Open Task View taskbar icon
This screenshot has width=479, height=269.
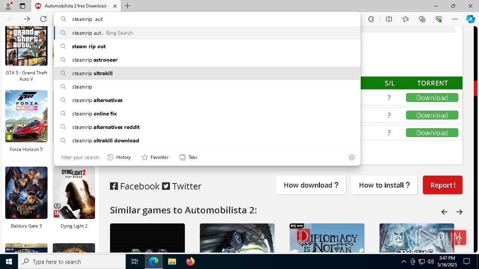[135, 262]
